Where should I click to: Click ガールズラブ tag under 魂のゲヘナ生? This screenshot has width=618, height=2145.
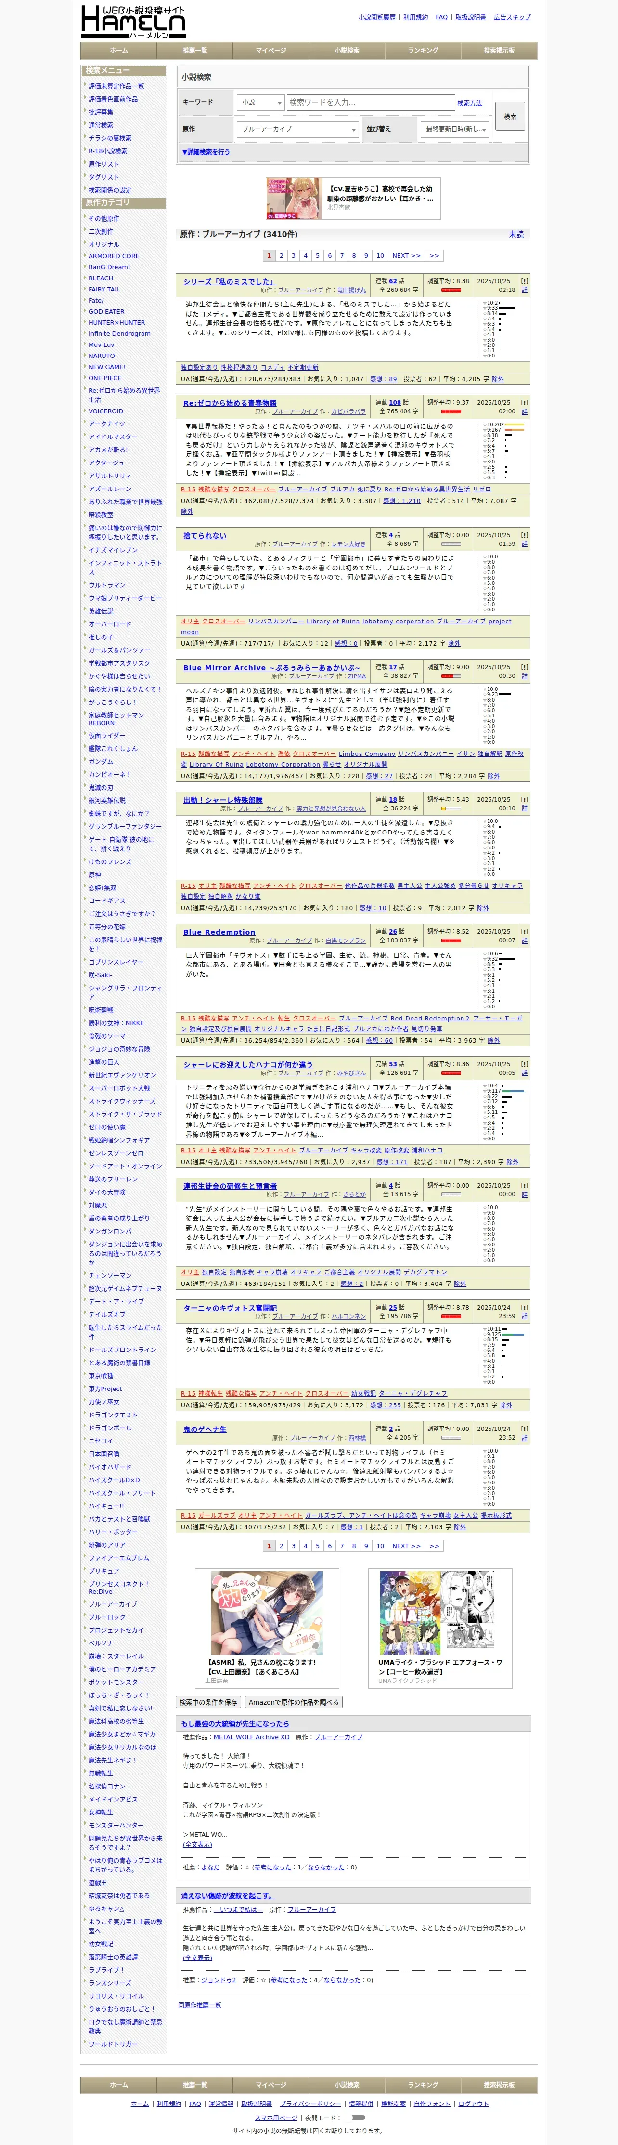click(x=216, y=1515)
